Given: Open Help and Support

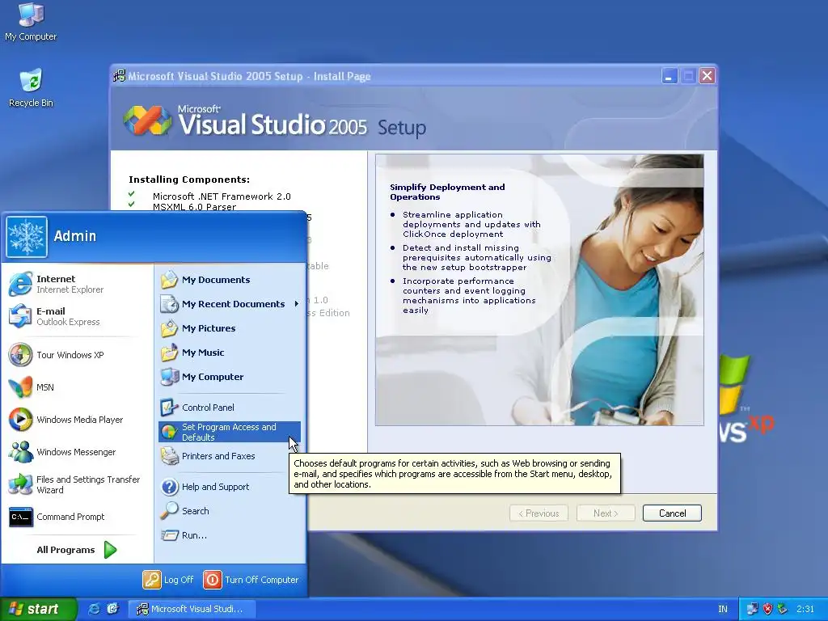Looking at the screenshot, I should tap(229, 487).
